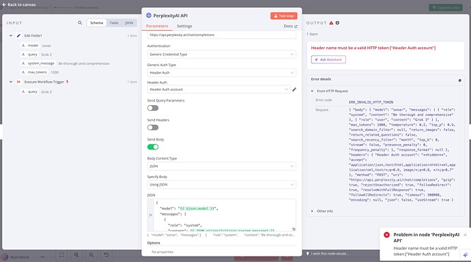The width and height of the screenshot is (471, 262).
Task: Collapse Execute Workflow Trigger node
Action: pos(11,82)
